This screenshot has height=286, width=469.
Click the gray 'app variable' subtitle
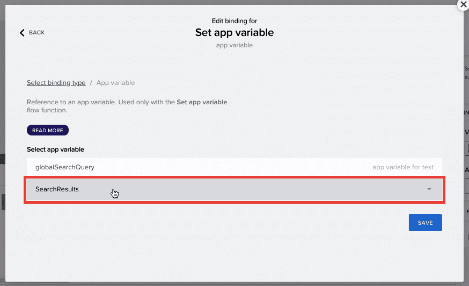(x=234, y=45)
